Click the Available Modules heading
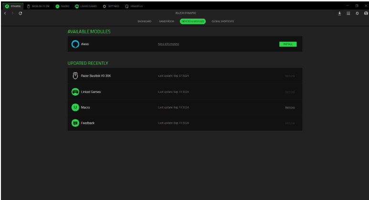 (x=89, y=32)
